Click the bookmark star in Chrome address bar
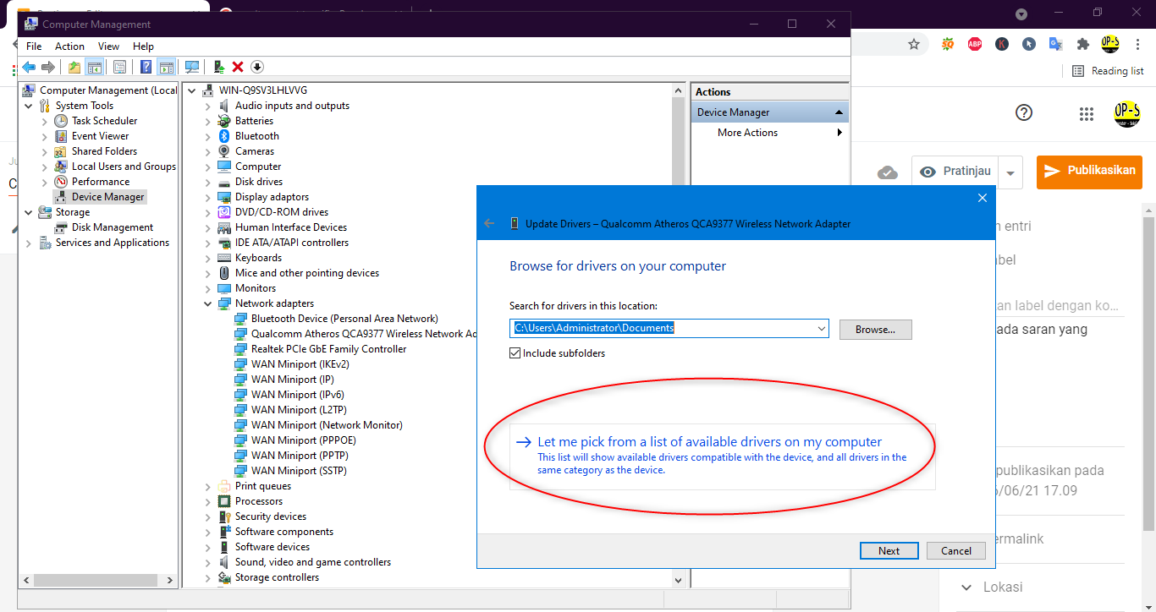Screen dimensions: 1156x612 pos(914,44)
